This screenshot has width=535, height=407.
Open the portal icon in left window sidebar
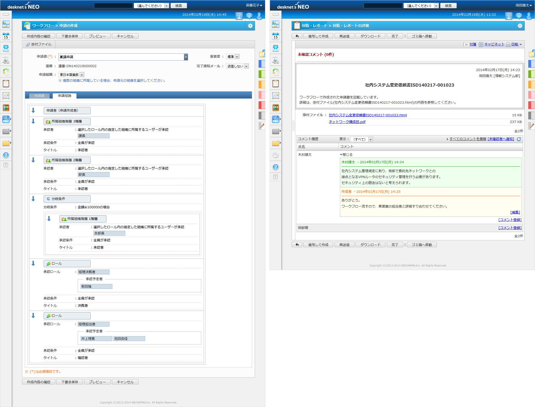6,24
